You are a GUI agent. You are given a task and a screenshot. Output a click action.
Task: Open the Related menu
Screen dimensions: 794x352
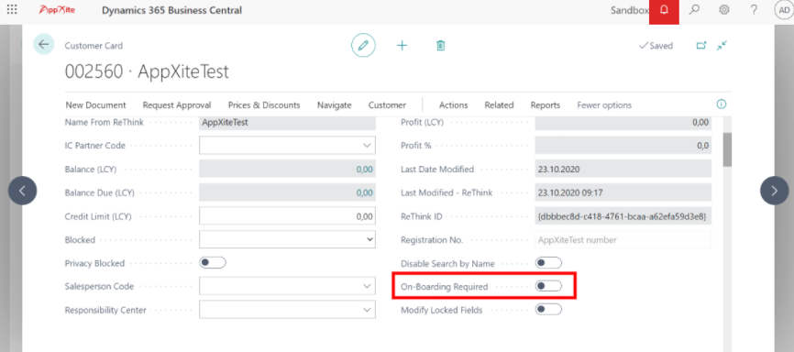click(x=499, y=105)
